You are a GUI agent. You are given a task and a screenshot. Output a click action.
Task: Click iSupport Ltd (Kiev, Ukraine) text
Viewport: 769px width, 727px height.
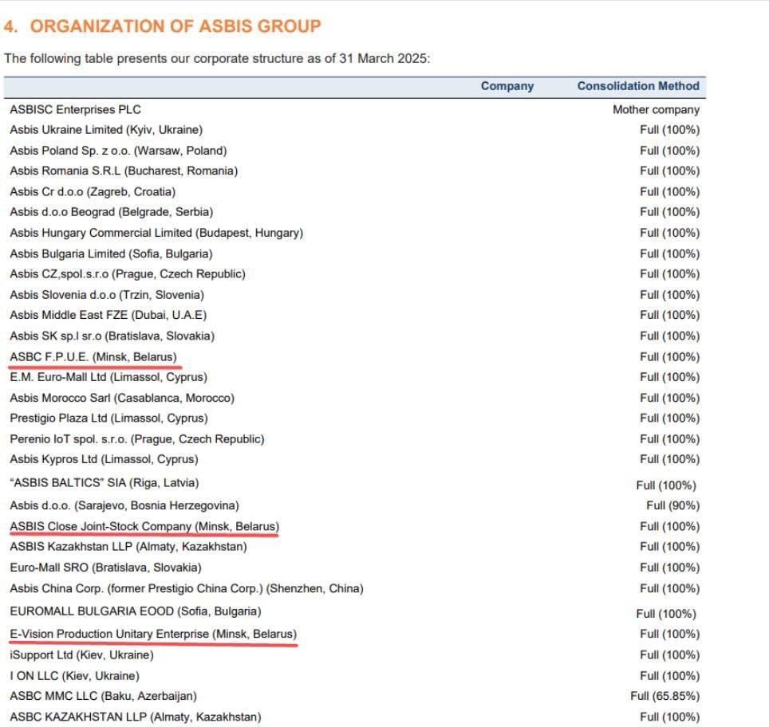(x=81, y=654)
